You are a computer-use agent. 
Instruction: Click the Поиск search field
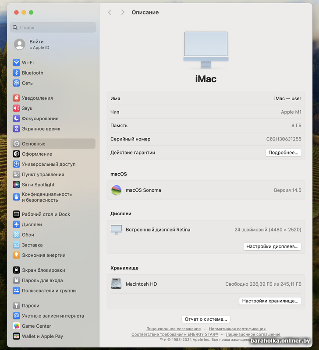tap(53, 28)
